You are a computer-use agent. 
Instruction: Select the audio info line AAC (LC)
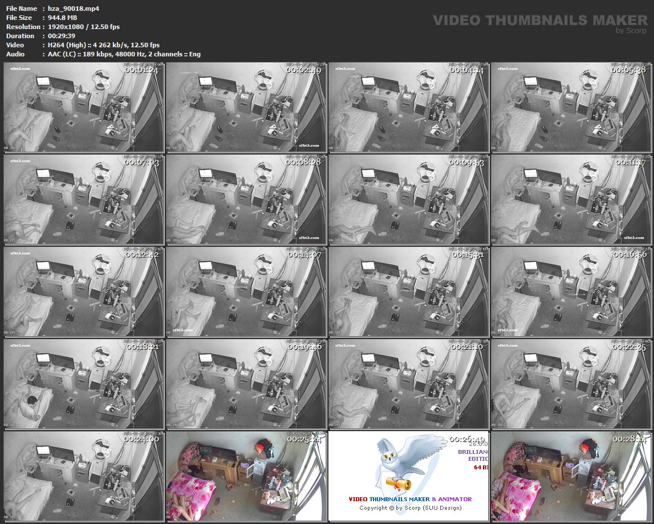(x=124, y=54)
